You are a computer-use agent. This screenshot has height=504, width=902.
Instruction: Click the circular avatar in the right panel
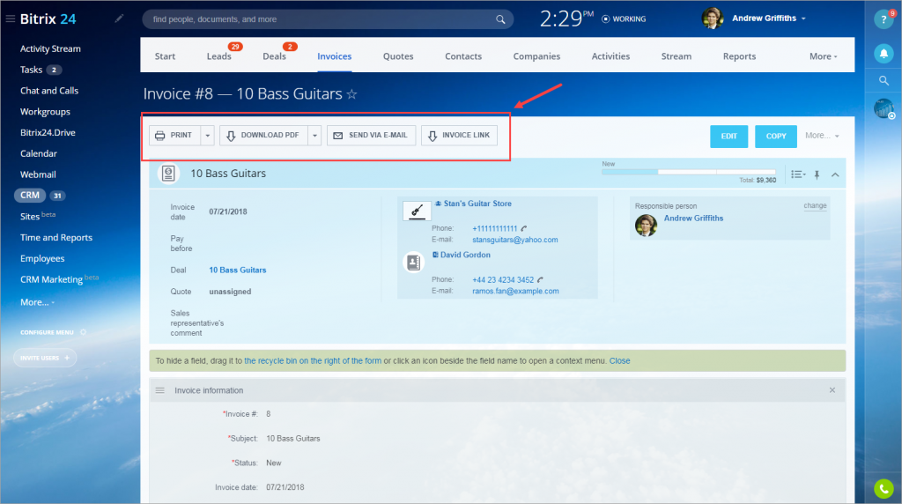click(x=884, y=108)
